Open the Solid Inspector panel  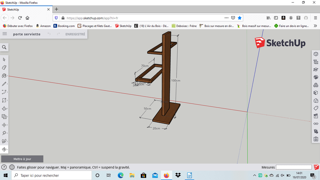[x=316, y=132]
